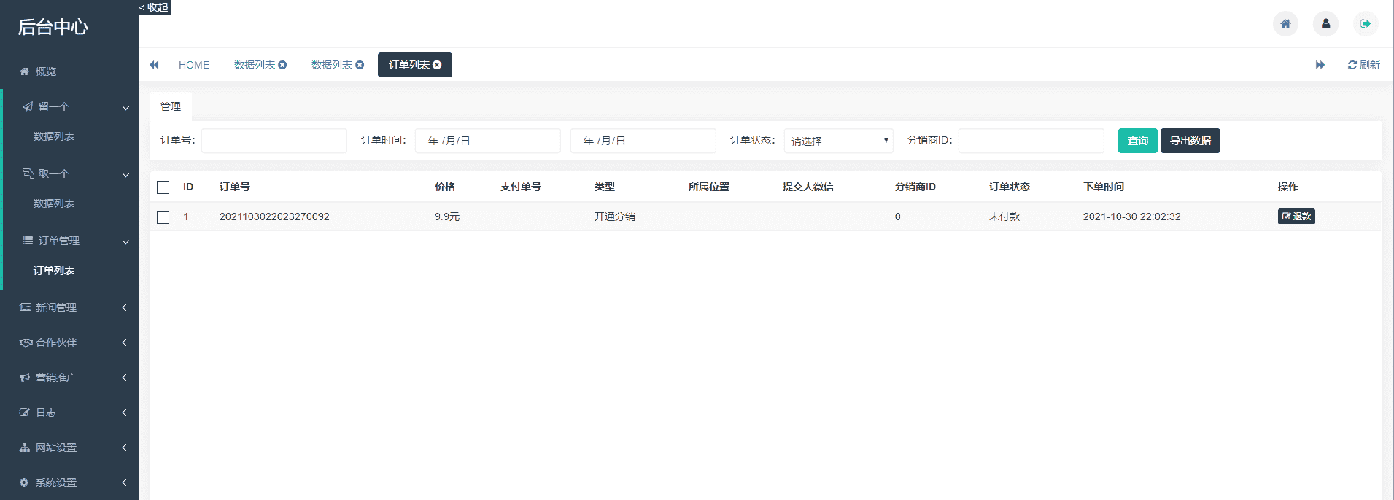Open the 订单状态 dropdown

pyautogui.click(x=838, y=141)
